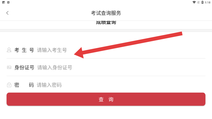212x119 pixels.
Task: Tap the Wi-Fi signal icon in status bar
Action: tap(194, 2)
